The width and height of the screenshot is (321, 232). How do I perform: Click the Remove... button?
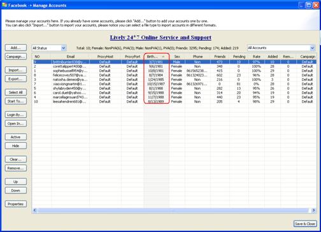pyautogui.click(x=16, y=168)
